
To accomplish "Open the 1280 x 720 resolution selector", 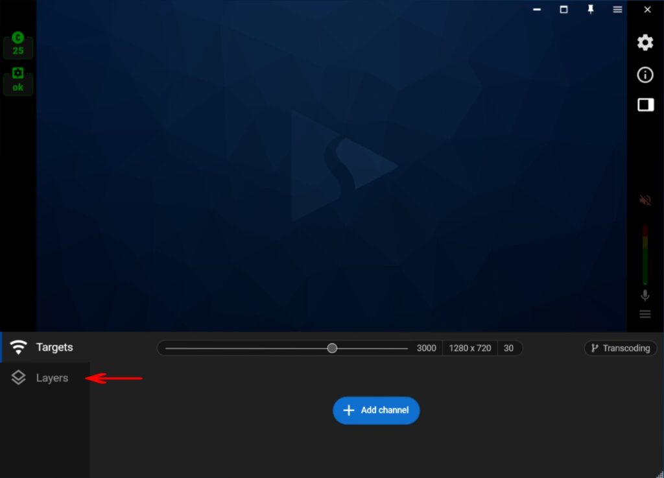I will [x=470, y=348].
